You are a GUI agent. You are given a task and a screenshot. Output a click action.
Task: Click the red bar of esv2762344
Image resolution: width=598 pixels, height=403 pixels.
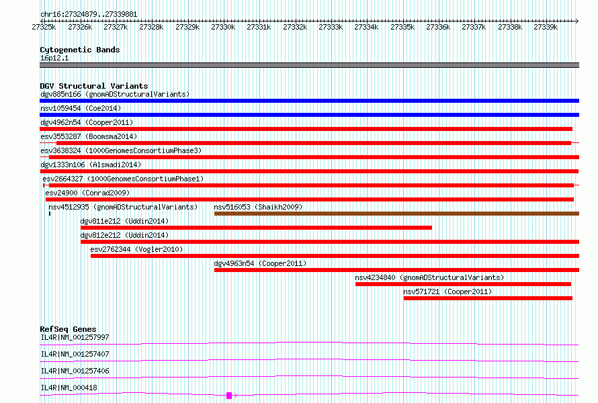(x=335, y=256)
